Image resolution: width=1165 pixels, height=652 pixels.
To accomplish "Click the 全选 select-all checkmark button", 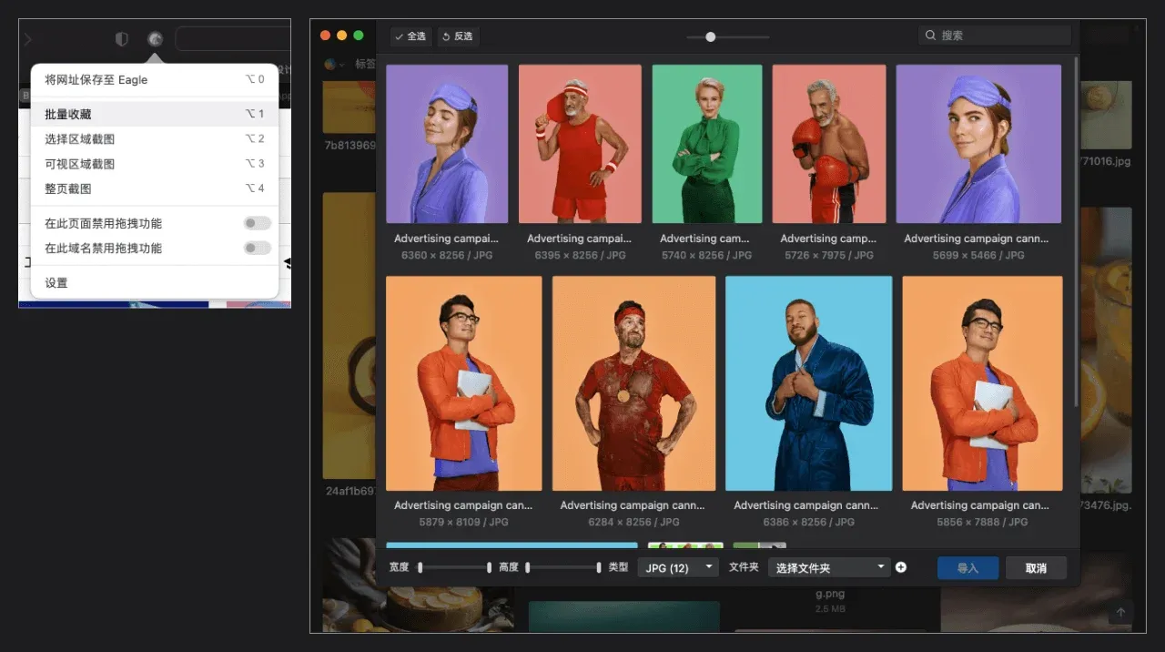I will [x=410, y=36].
